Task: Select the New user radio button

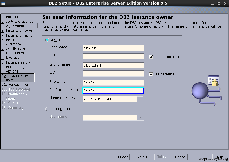Action: pos(47,40)
